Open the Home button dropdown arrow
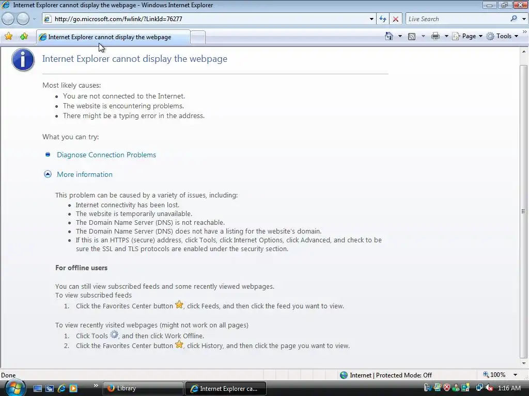Screen dimensions: 529x396 (400, 36)
